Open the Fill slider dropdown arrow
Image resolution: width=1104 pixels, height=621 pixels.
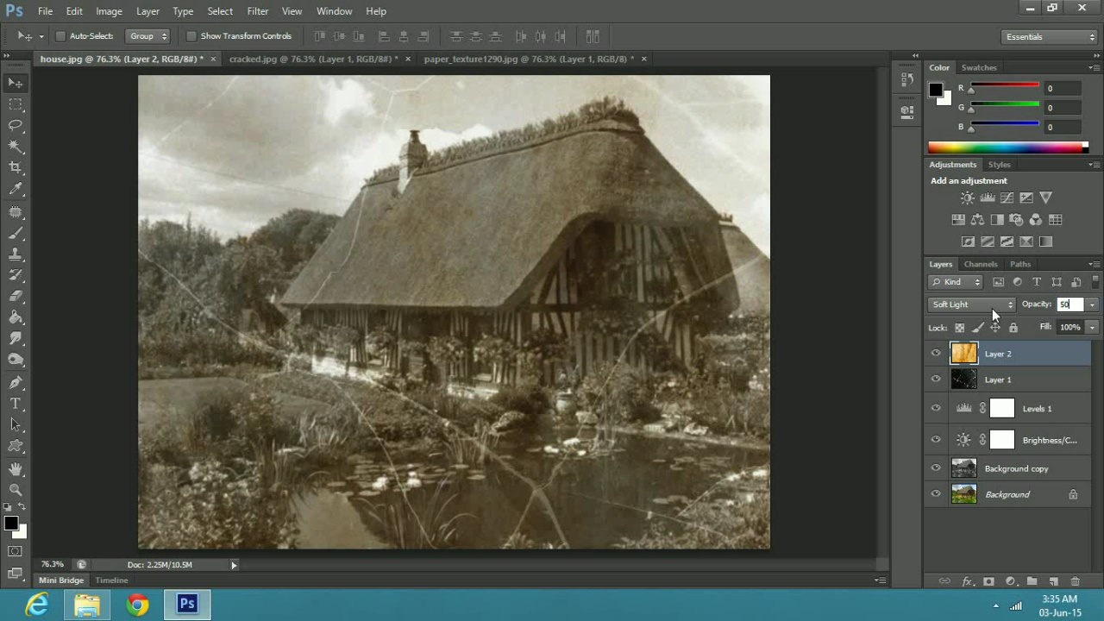[1092, 328]
